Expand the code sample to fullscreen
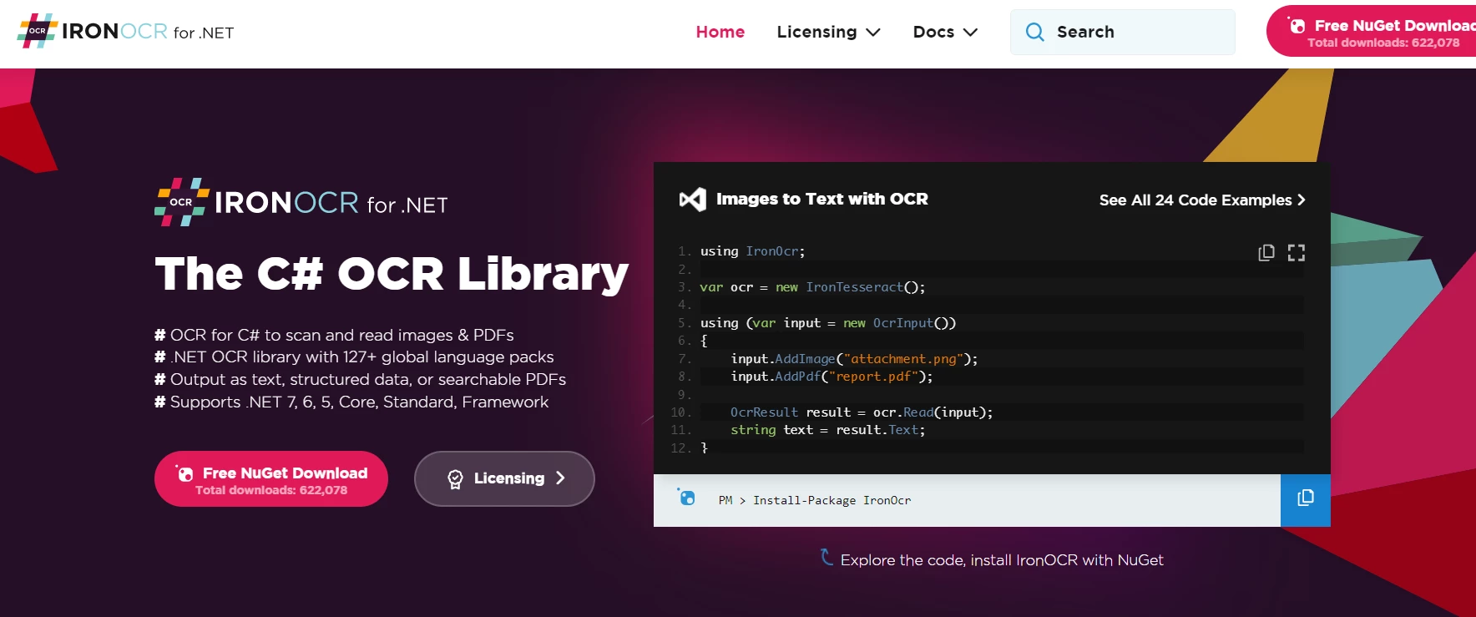This screenshot has width=1476, height=617. pos(1297,252)
